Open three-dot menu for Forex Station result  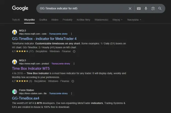tap(71, 93)
